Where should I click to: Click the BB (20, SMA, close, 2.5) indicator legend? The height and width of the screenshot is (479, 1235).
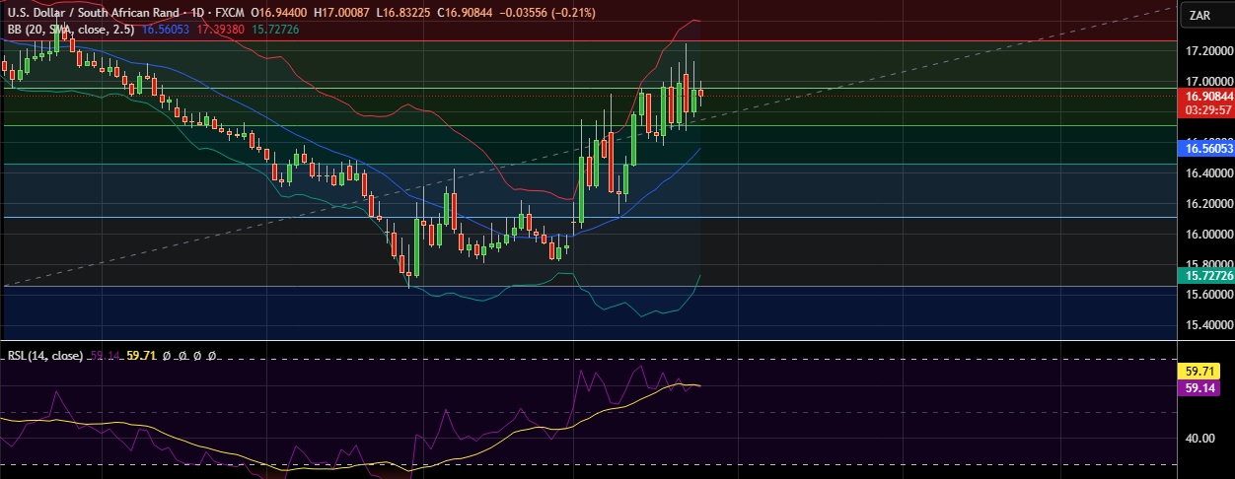click(x=73, y=30)
